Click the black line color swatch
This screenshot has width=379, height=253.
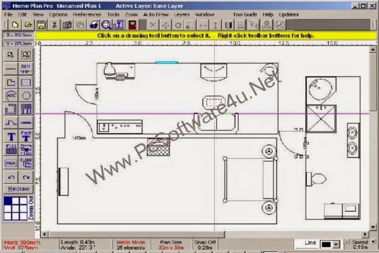pos(327,245)
